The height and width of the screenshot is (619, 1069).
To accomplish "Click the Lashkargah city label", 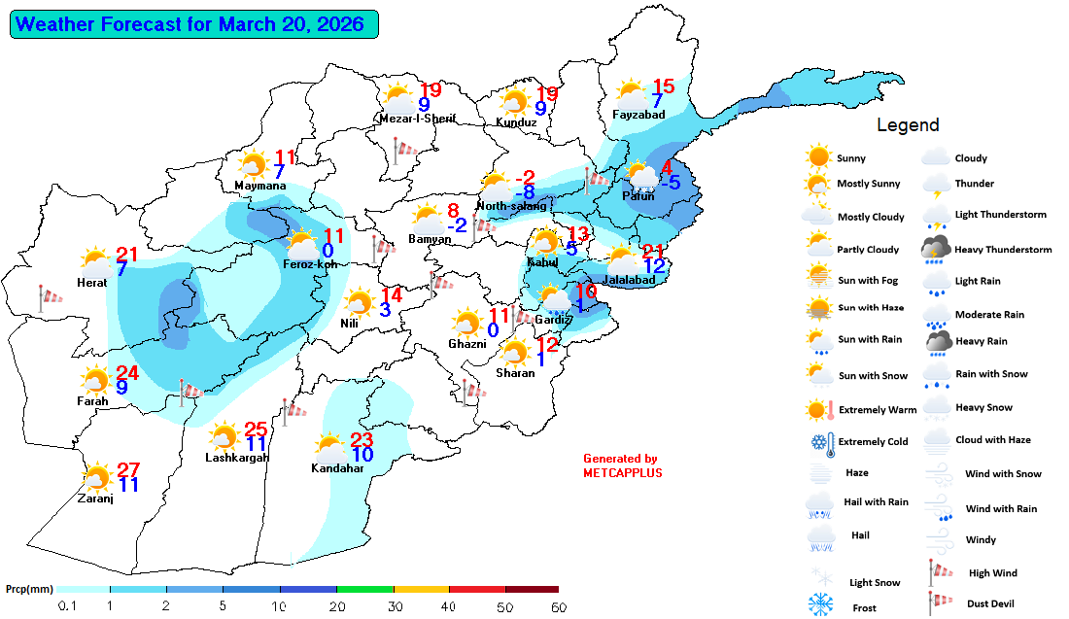I will point(237,458).
